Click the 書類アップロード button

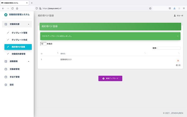(x=110, y=78)
